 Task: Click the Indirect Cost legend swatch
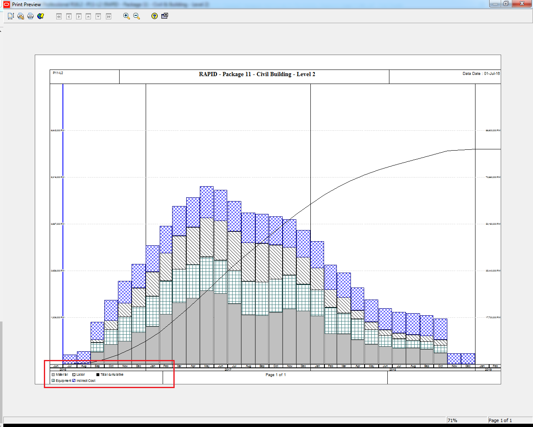coord(74,381)
